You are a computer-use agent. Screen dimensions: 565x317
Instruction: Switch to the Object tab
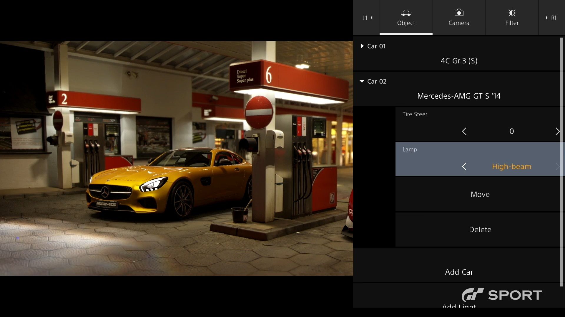pyautogui.click(x=406, y=18)
